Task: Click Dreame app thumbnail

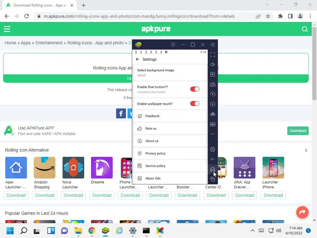Action: 102,168
